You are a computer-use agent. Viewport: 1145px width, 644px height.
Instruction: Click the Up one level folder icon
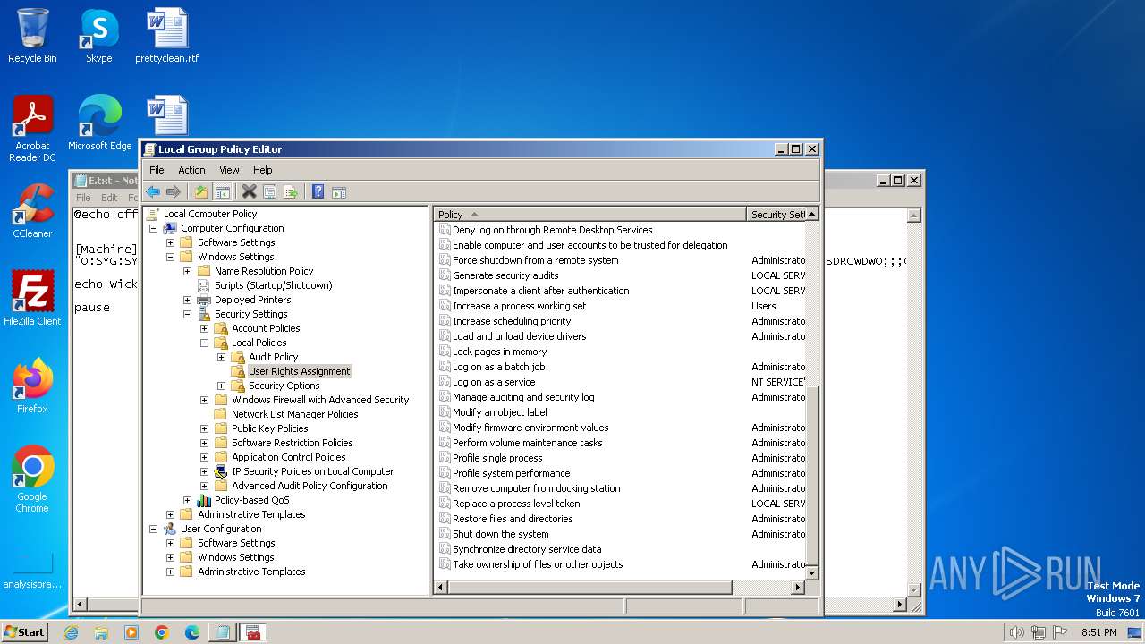point(201,191)
